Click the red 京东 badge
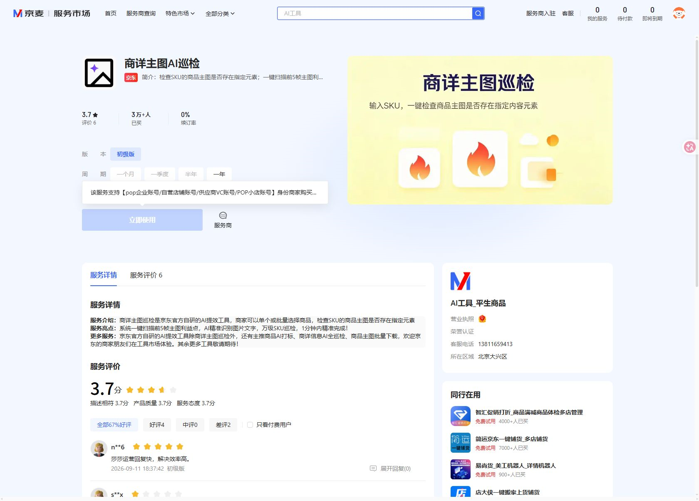This screenshot has height=501, width=699. click(131, 77)
